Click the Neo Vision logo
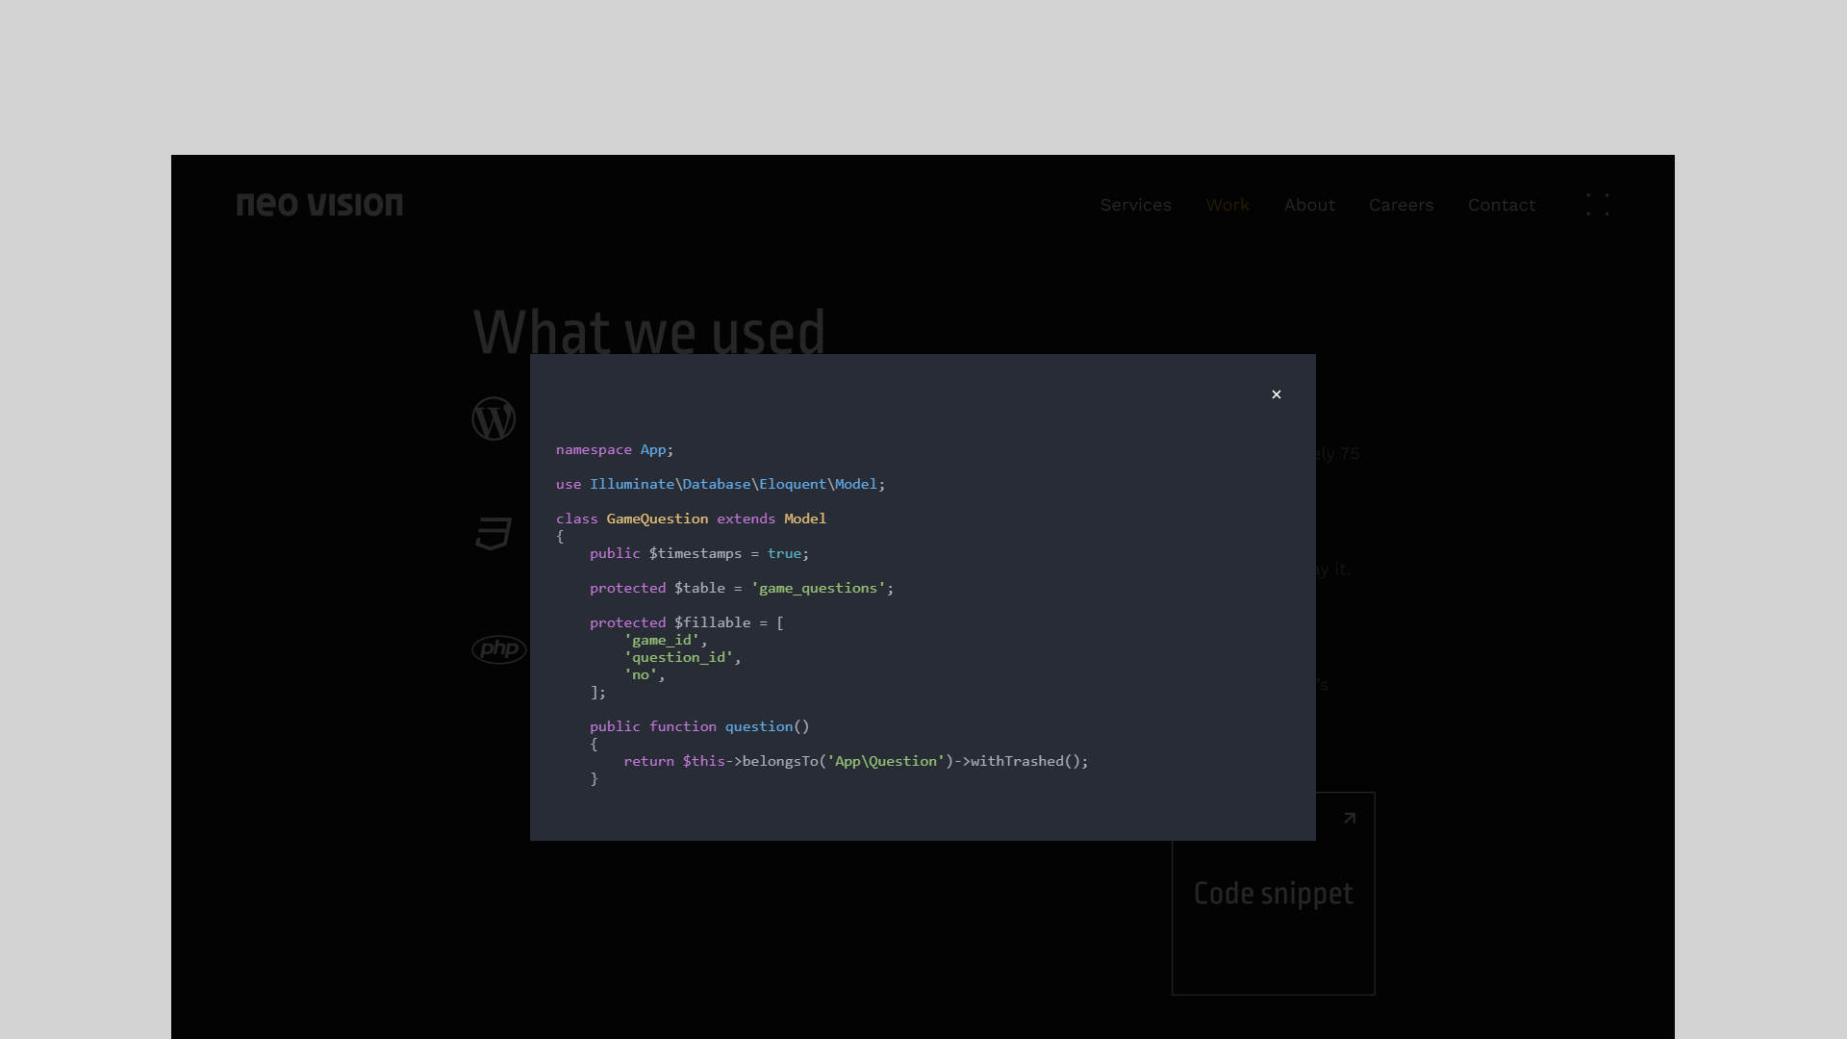The height and width of the screenshot is (1039, 1847). pyautogui.click(x=319, y=205)
